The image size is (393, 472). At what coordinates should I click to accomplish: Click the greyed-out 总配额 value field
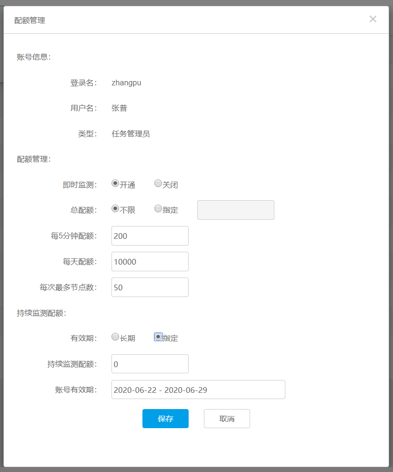click(235, 210)
